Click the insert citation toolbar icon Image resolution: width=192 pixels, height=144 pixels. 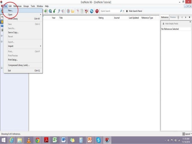click(78, 11)
